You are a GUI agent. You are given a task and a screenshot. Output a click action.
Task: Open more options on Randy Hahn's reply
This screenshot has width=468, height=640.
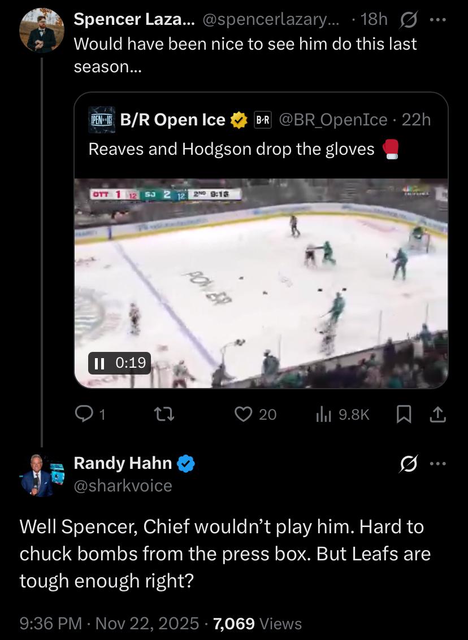(x=437, y=464)
